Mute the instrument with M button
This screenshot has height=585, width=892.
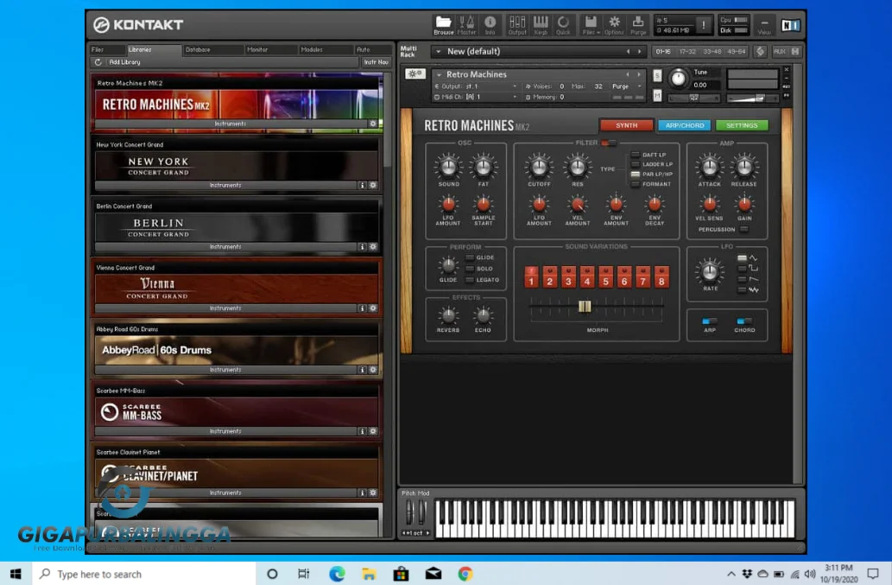pos(657,96)
